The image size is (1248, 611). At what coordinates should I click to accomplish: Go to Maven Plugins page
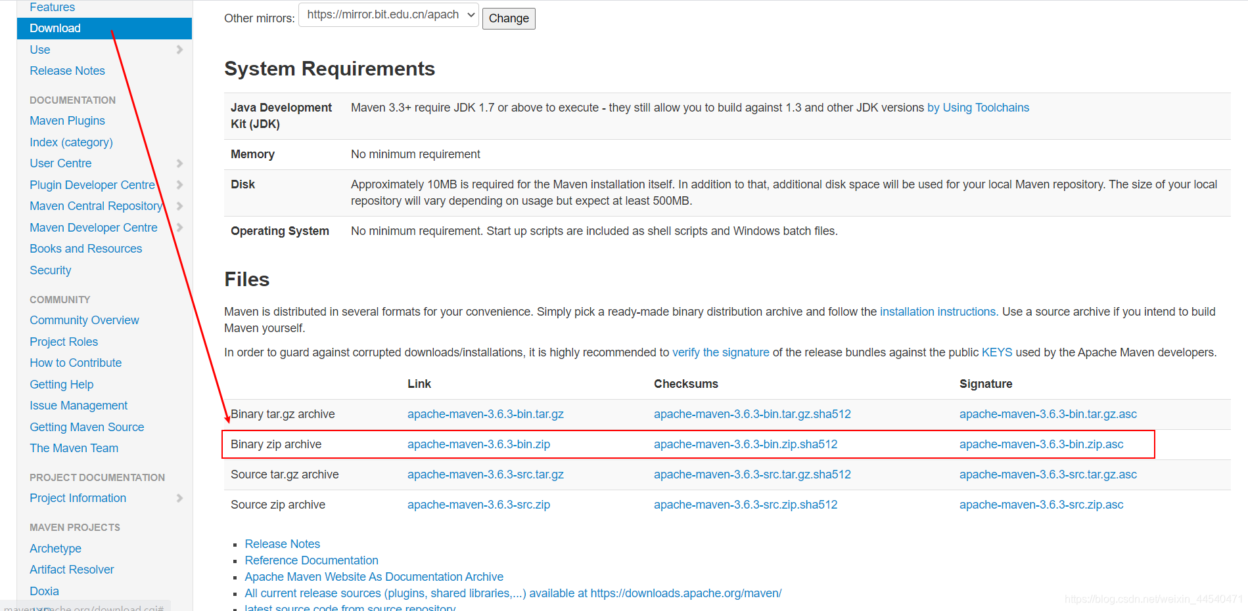click(67, 121)
